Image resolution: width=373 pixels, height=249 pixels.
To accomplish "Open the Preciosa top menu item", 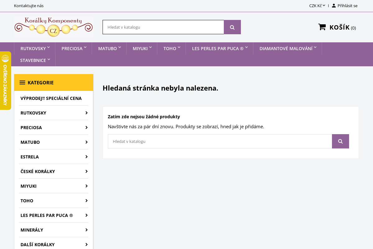I will point(72,49).
